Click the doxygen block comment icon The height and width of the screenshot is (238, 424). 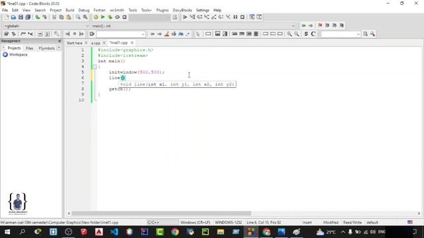click(23, 34)
